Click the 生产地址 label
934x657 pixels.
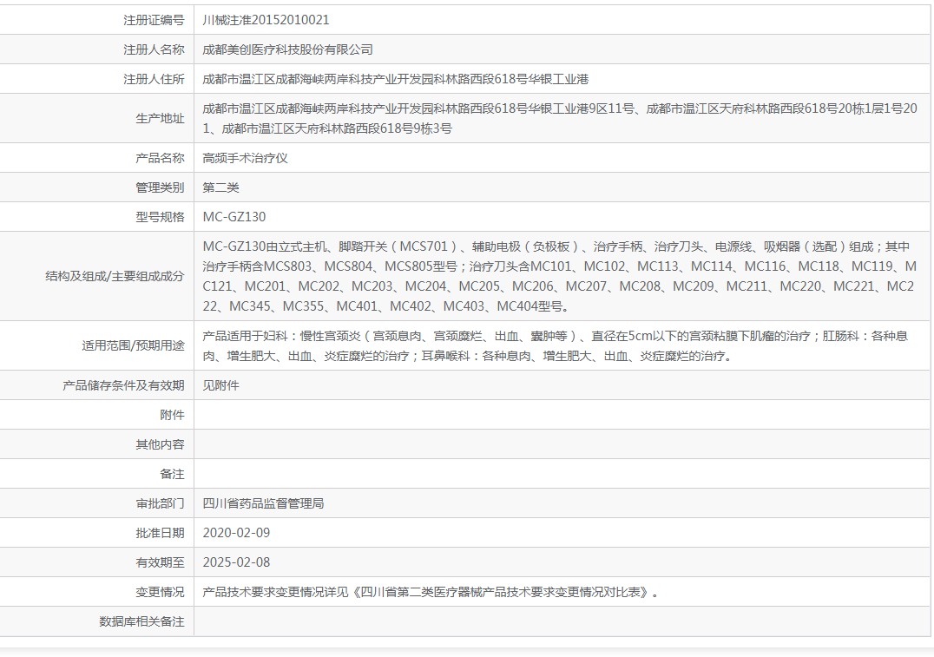tap(160, 119)
